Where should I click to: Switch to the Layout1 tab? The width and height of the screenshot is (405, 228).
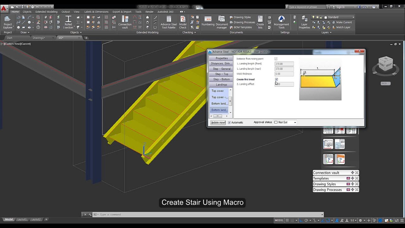pyautogui.click(x=22, y=219)
